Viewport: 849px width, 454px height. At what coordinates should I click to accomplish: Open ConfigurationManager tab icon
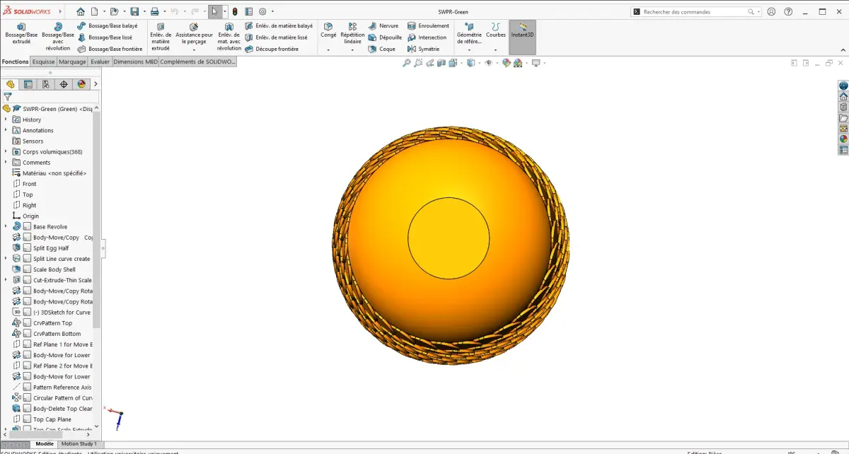click(x=46, y=84)
